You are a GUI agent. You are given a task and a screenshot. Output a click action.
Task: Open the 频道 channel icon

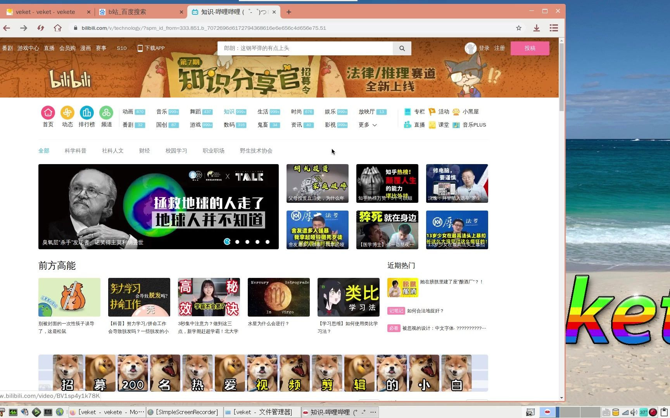(106, 113)
